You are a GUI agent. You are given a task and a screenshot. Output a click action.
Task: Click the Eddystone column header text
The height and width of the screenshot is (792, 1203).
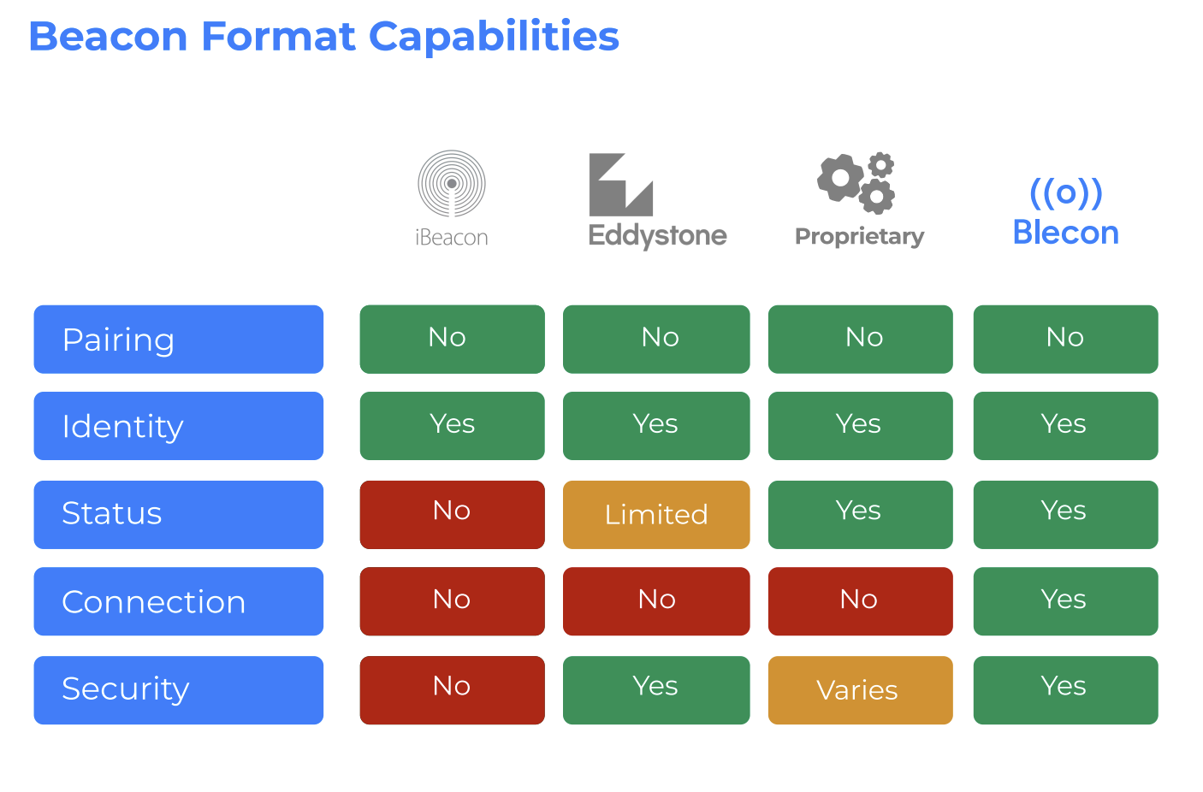pyautogui.click(x=657, y=235)
